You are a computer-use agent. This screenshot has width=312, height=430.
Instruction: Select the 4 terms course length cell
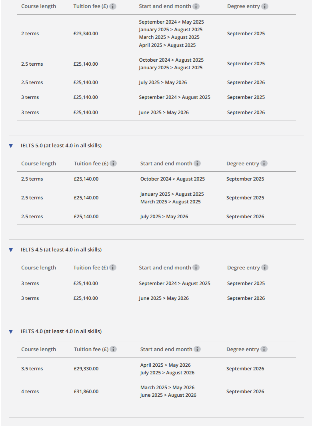(30, 392)
